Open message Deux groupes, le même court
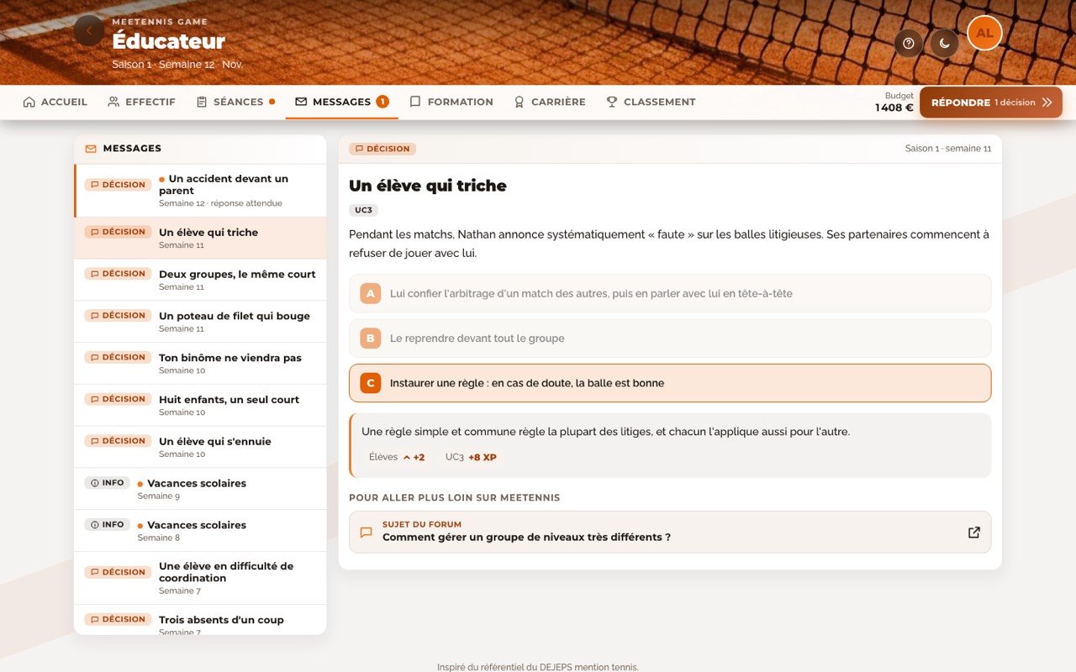 (200, 280)
